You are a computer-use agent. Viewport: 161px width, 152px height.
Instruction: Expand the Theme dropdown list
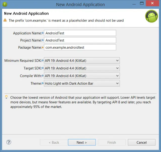coord(82,83)
